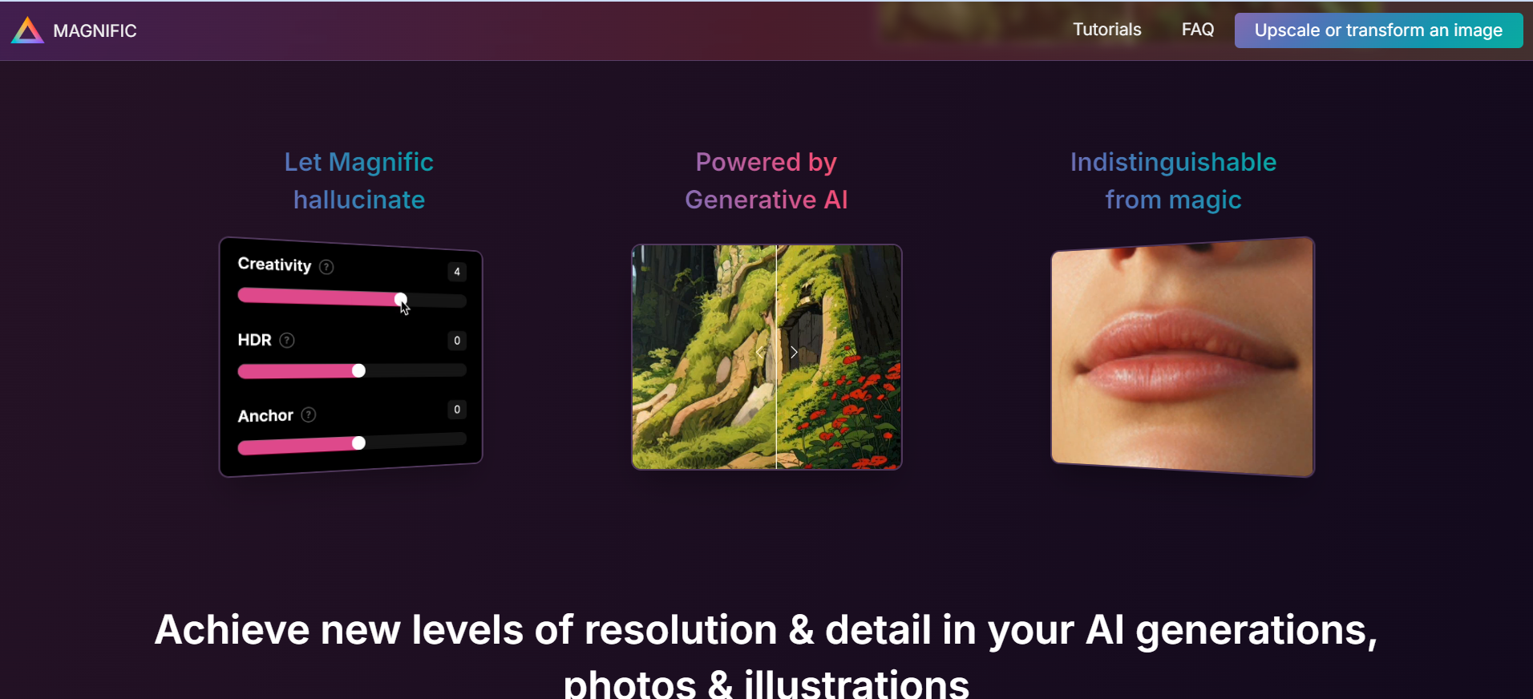The width and height of the screenshot is (1533, 699).
Task: Click the Anchor slider handle
Action: pos(358,443)
